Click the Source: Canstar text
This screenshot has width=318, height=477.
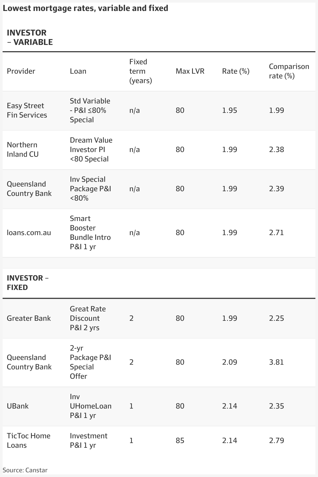[25, 470]
